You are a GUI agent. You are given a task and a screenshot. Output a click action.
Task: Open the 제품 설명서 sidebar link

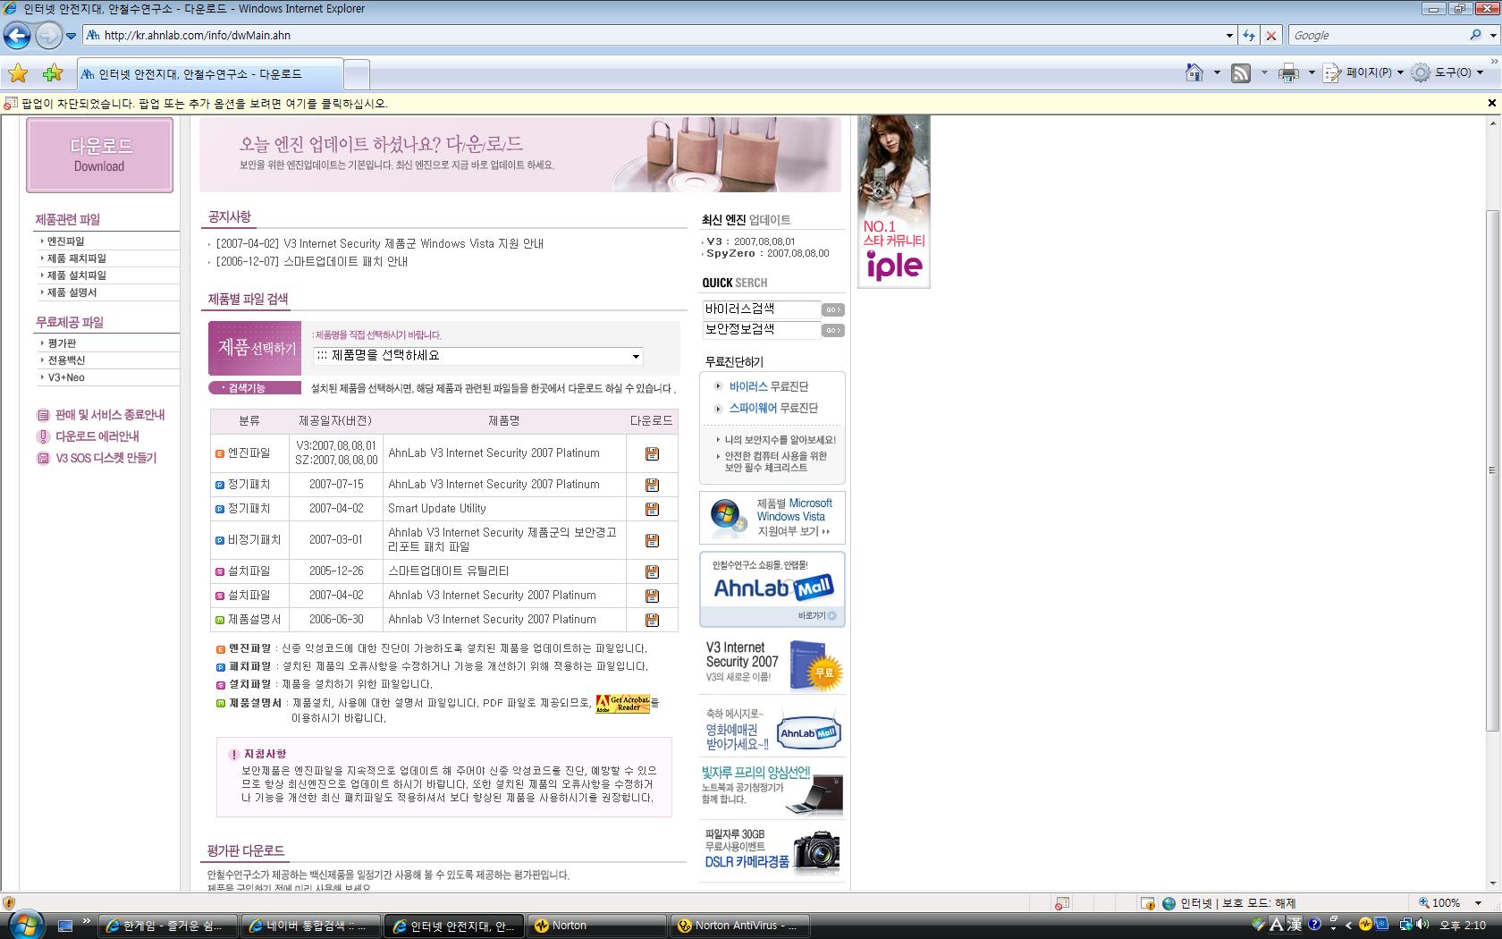(72, 292)
